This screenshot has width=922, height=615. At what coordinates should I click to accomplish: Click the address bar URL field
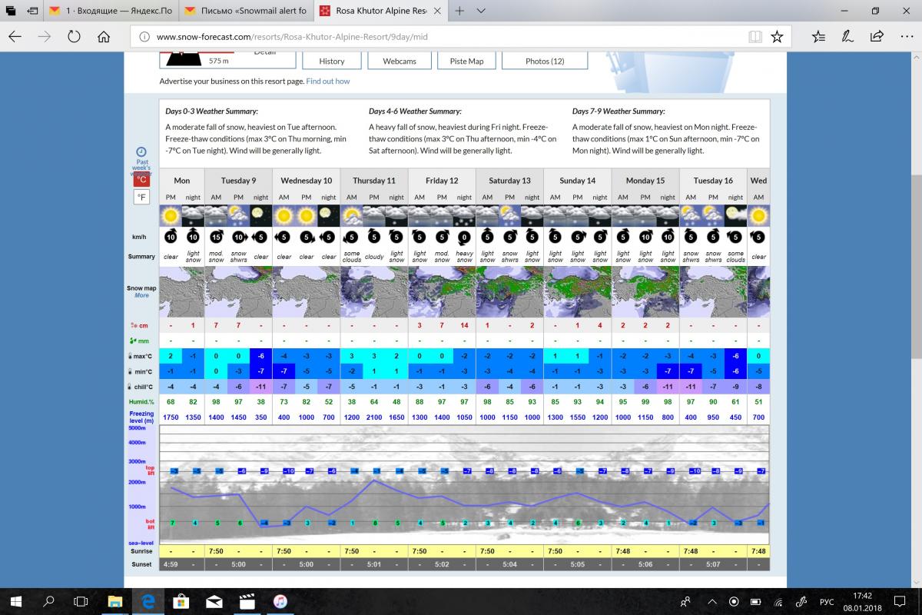point(438,36)
